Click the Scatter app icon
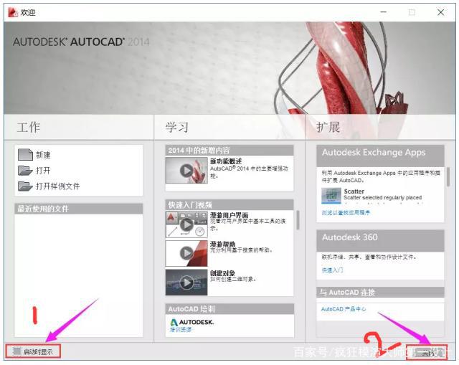The width and height of the screenshot is (459, 365). click(331, 196)
